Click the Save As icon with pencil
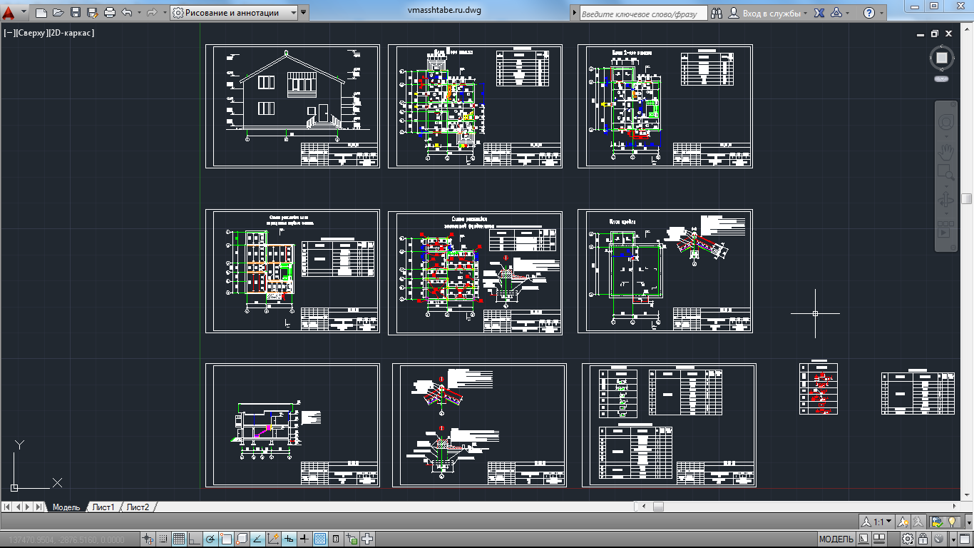The height and width of the screenshot is (548, 974). pyautogui.click(x=92, y=13)
